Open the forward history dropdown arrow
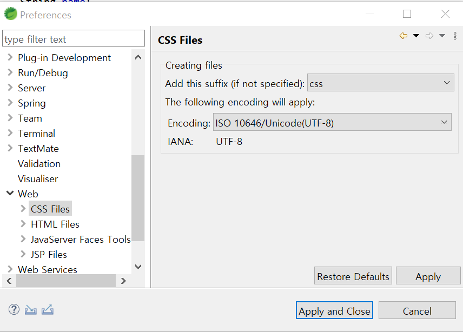The image size is (463, 332). (x=442, y=36)
